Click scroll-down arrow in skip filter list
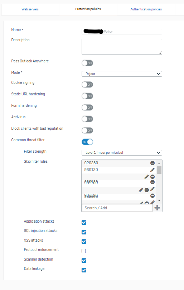 point(159,200)
